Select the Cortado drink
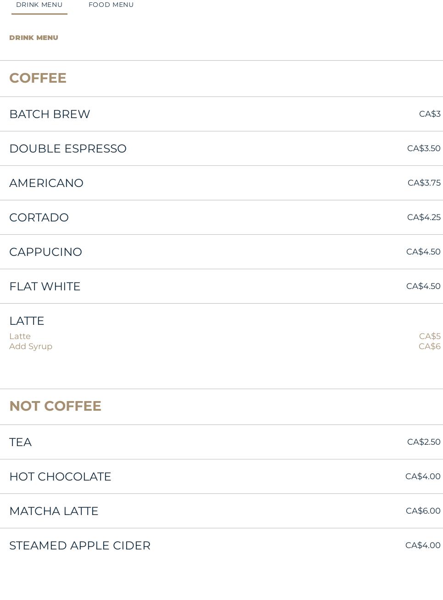This screenshot has width=443, height=600. pos(39,217)
